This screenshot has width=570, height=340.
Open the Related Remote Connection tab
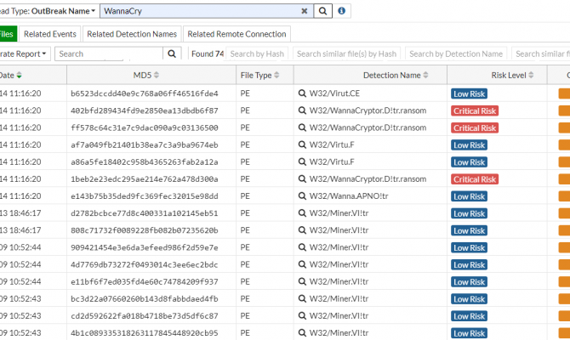(x=237, y=34)
